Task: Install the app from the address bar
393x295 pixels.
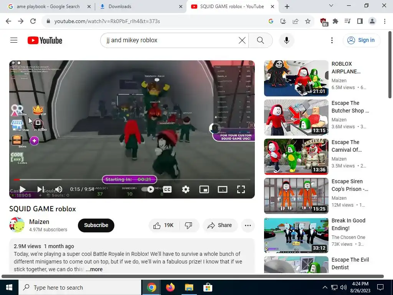Action: coord(283,21)
